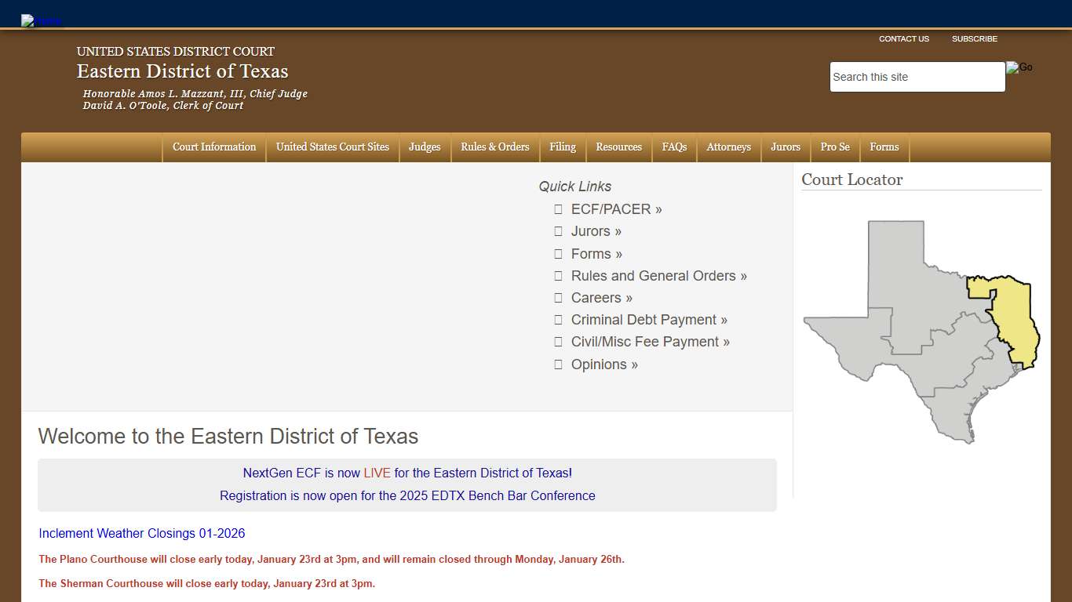Click the Forms quick link icon
This screenshot has width=1072, height=602.
click(x=558, y=253)
